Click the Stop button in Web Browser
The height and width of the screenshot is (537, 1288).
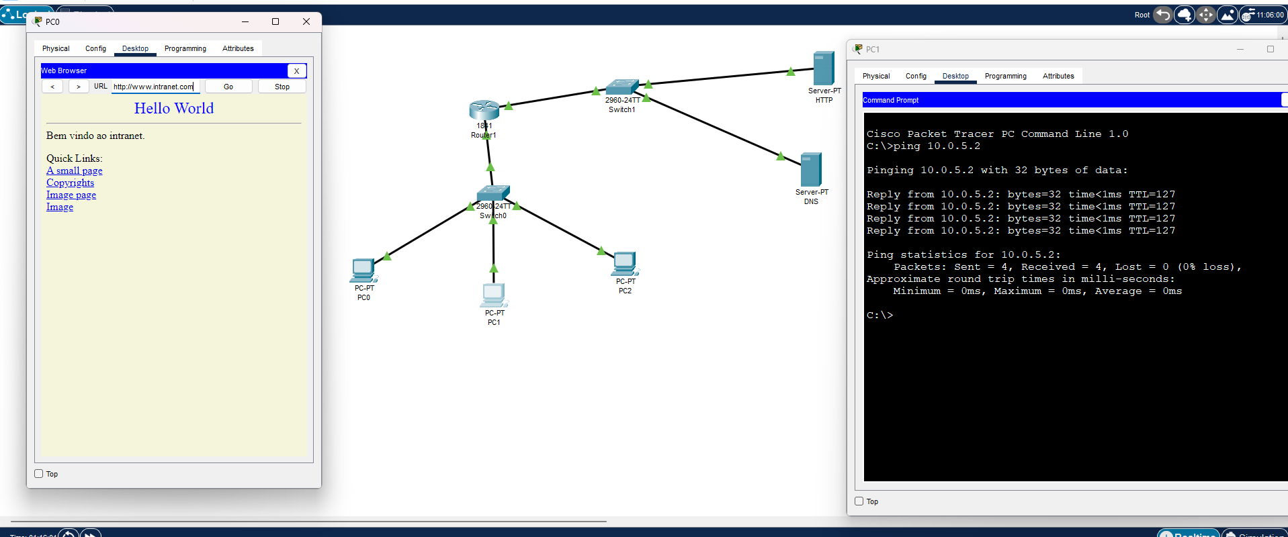coord(282,87)
